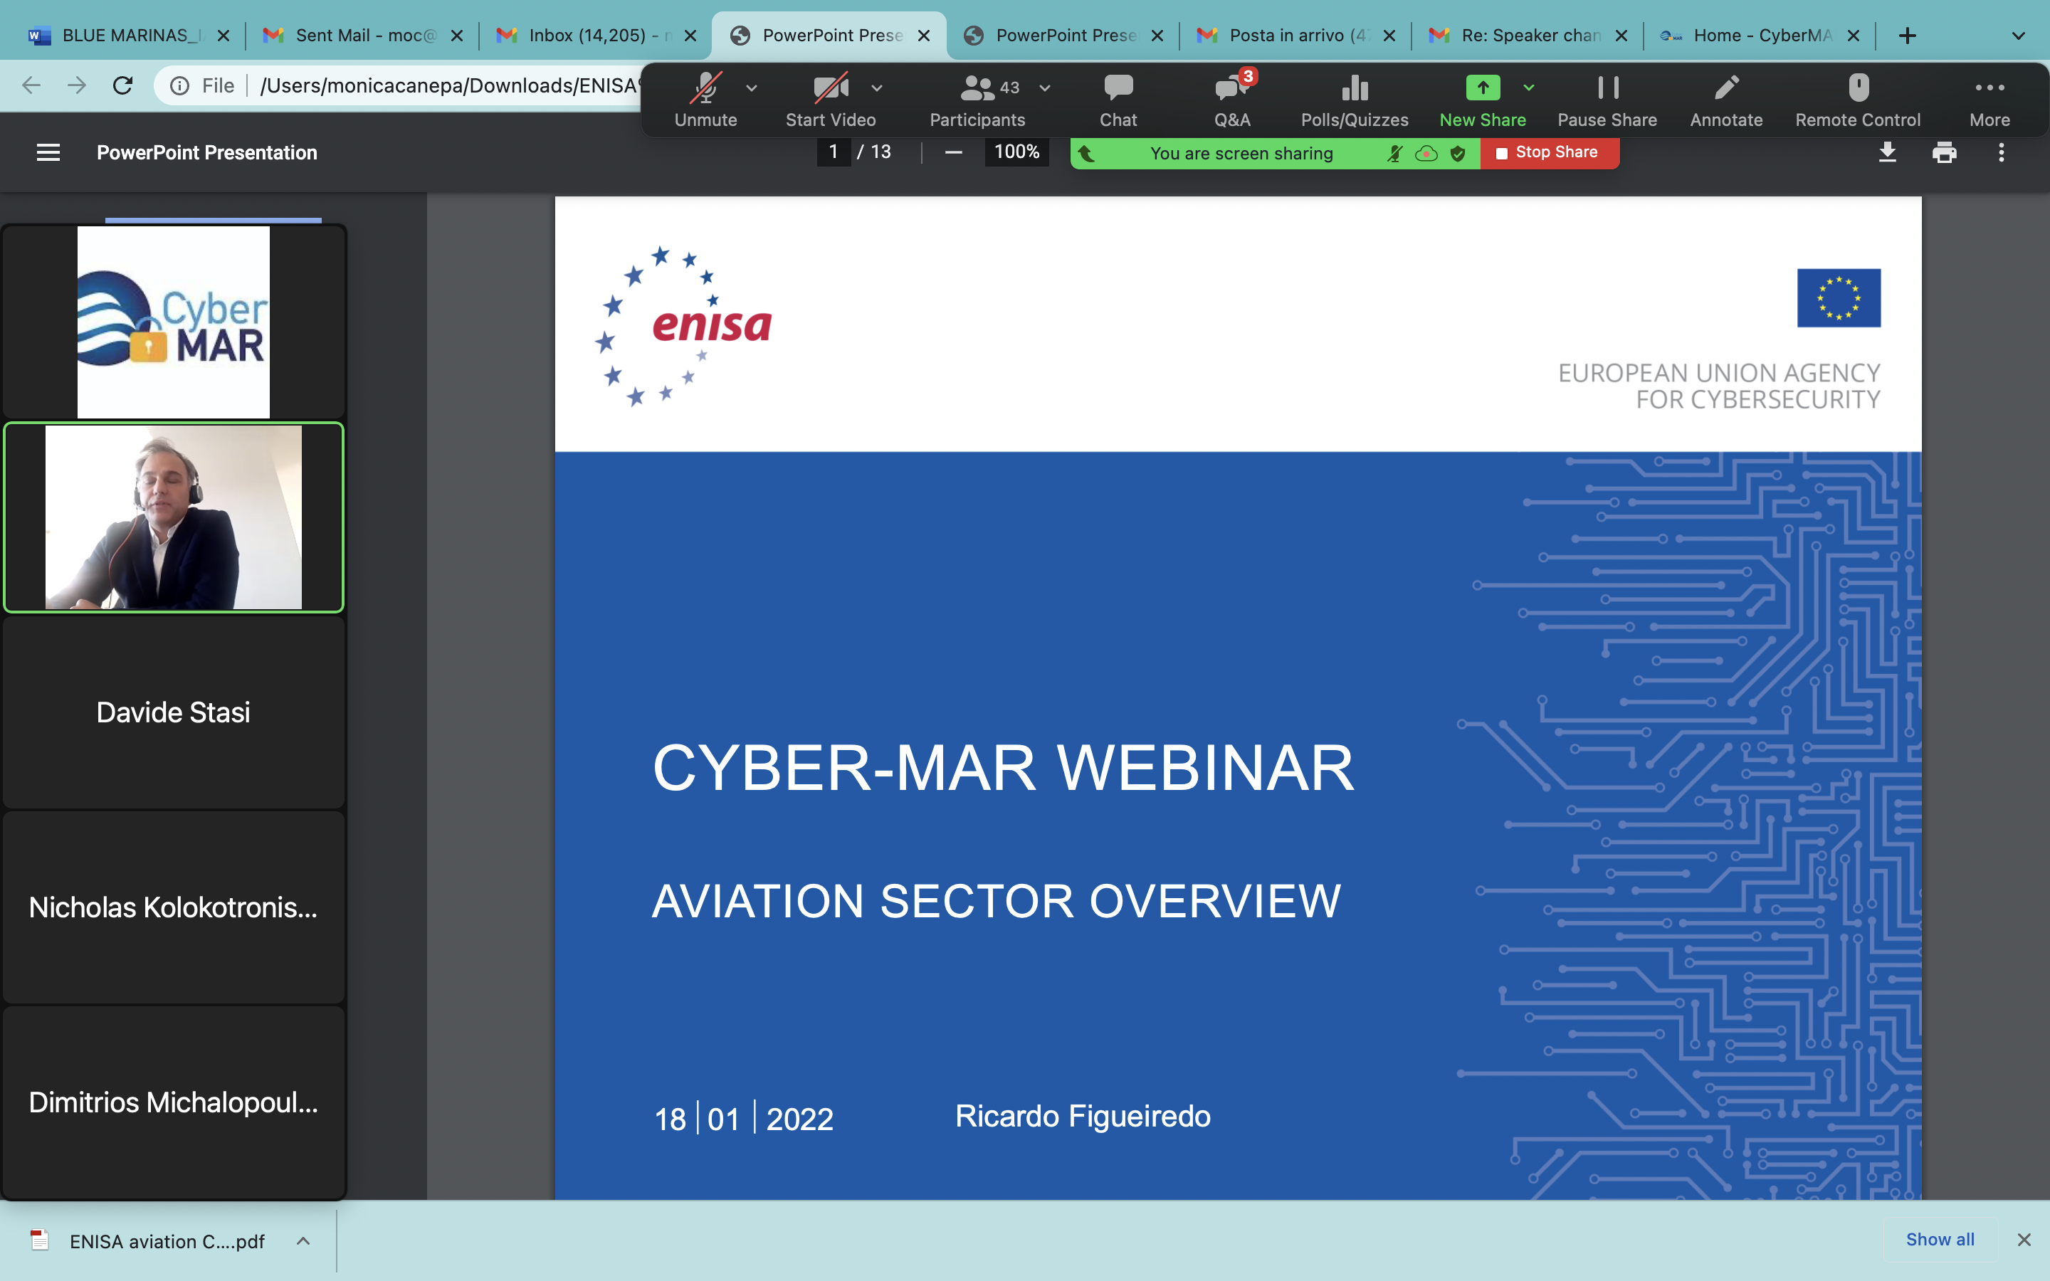The height and width of the screenshot is (1281, 2050).
Task: Pause the screen share
Action: pyautogui.click(x=1607, y=100)
